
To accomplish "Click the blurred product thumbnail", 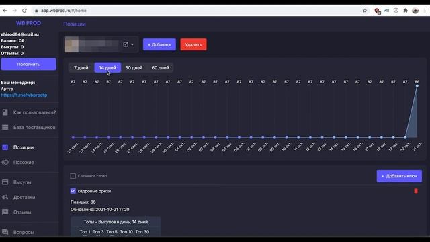I will pos(72,44).
